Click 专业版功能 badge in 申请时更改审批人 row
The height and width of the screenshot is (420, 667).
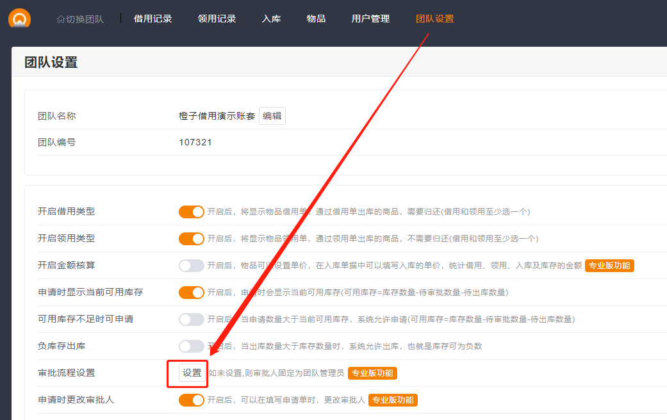tap(393, 400)
